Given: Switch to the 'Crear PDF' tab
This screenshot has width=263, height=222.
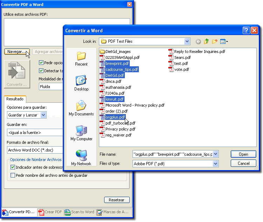Looking at the screenshot, I should click(x=50, y=212).
